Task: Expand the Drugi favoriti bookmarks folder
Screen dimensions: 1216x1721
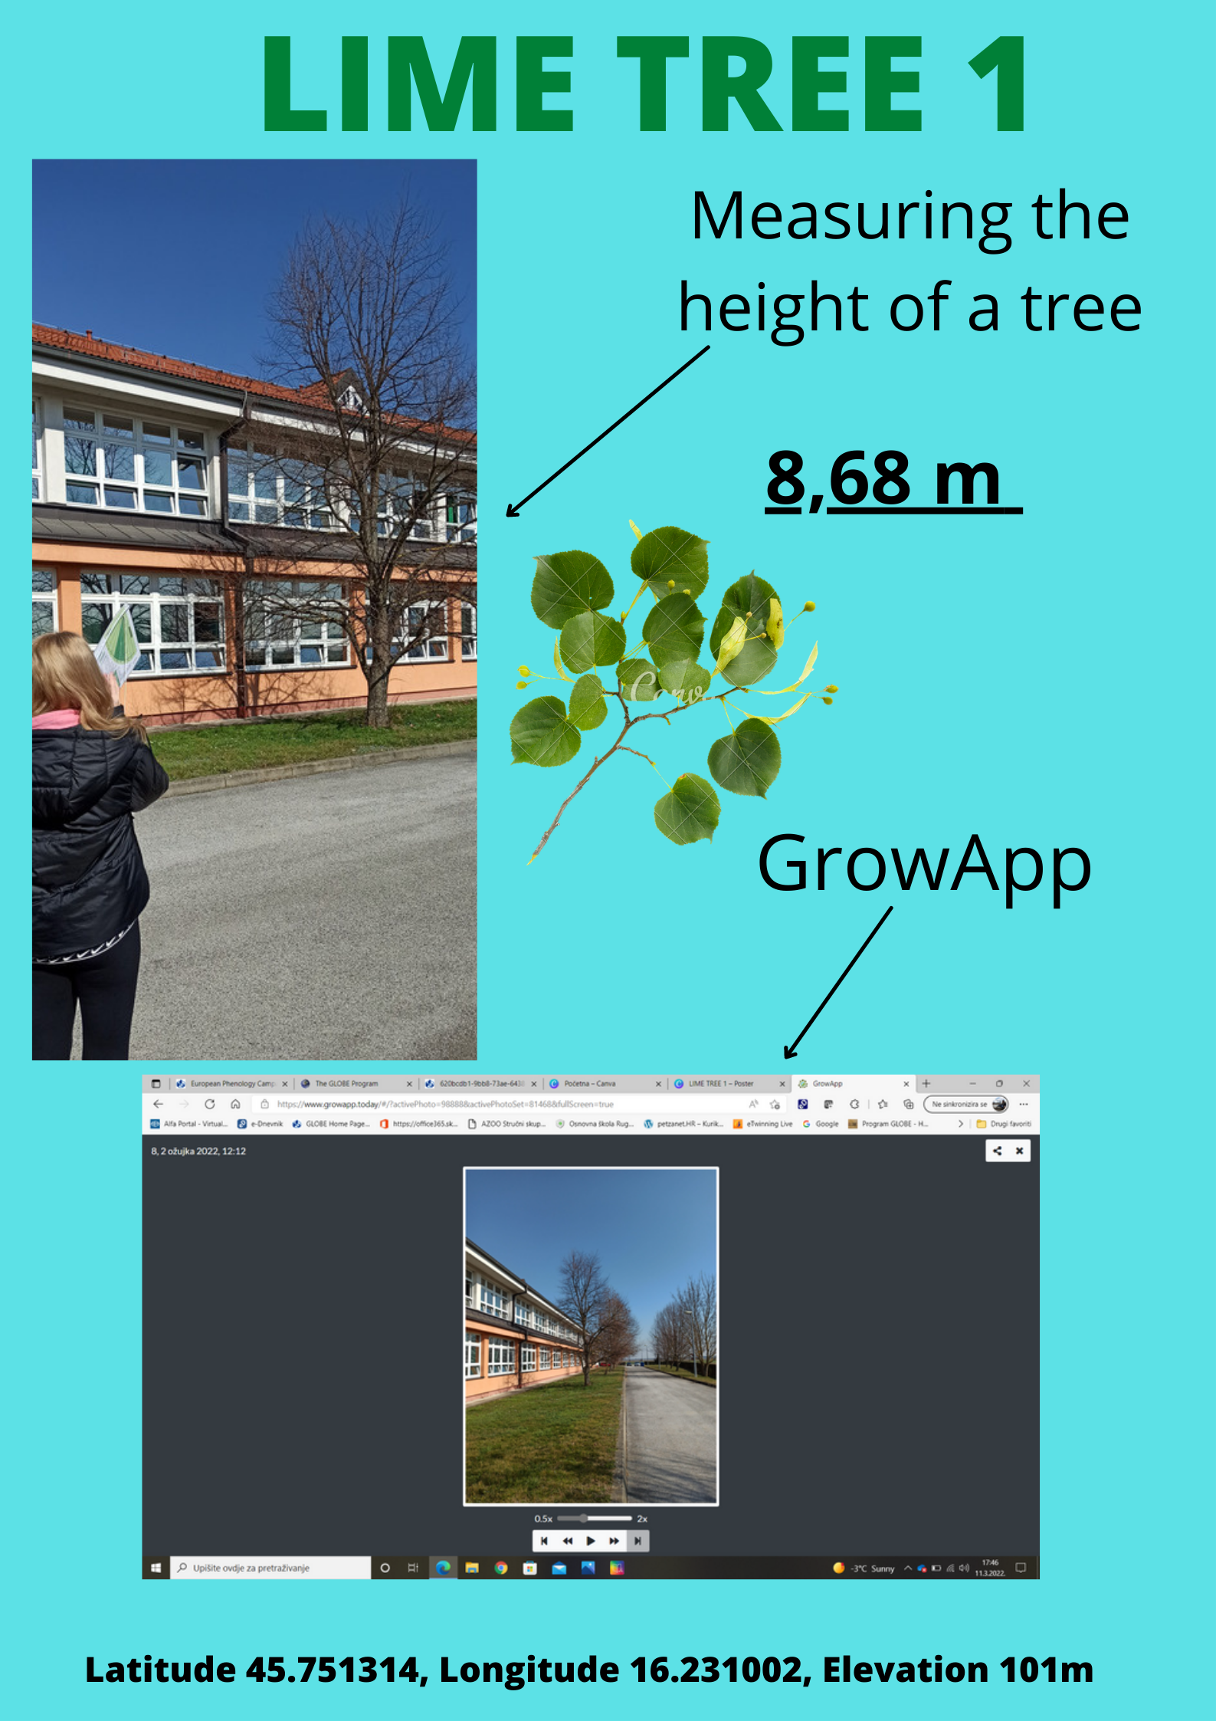Action: 1004,1124
